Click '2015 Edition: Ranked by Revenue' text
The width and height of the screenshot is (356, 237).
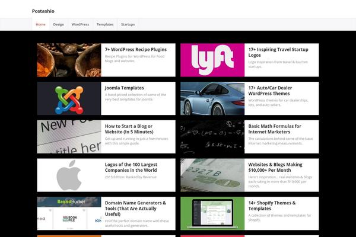[131, 177]
